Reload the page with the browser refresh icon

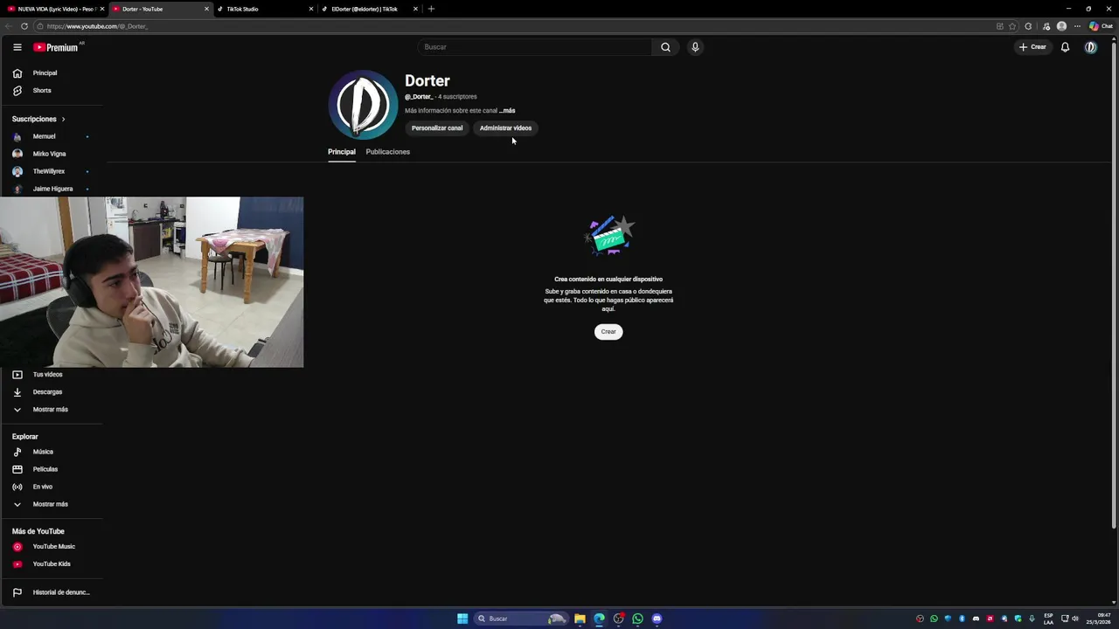[24, 26]
